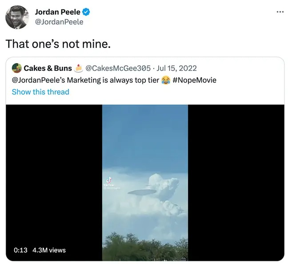Viewport: 288px width, 264px height.
Task: Click the blue verified badge
Action: [87, 12]
